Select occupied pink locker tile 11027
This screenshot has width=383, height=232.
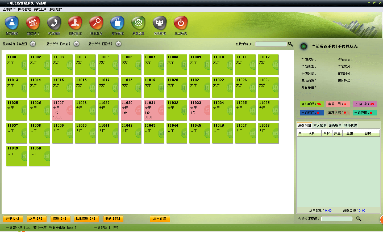(63, 110)
